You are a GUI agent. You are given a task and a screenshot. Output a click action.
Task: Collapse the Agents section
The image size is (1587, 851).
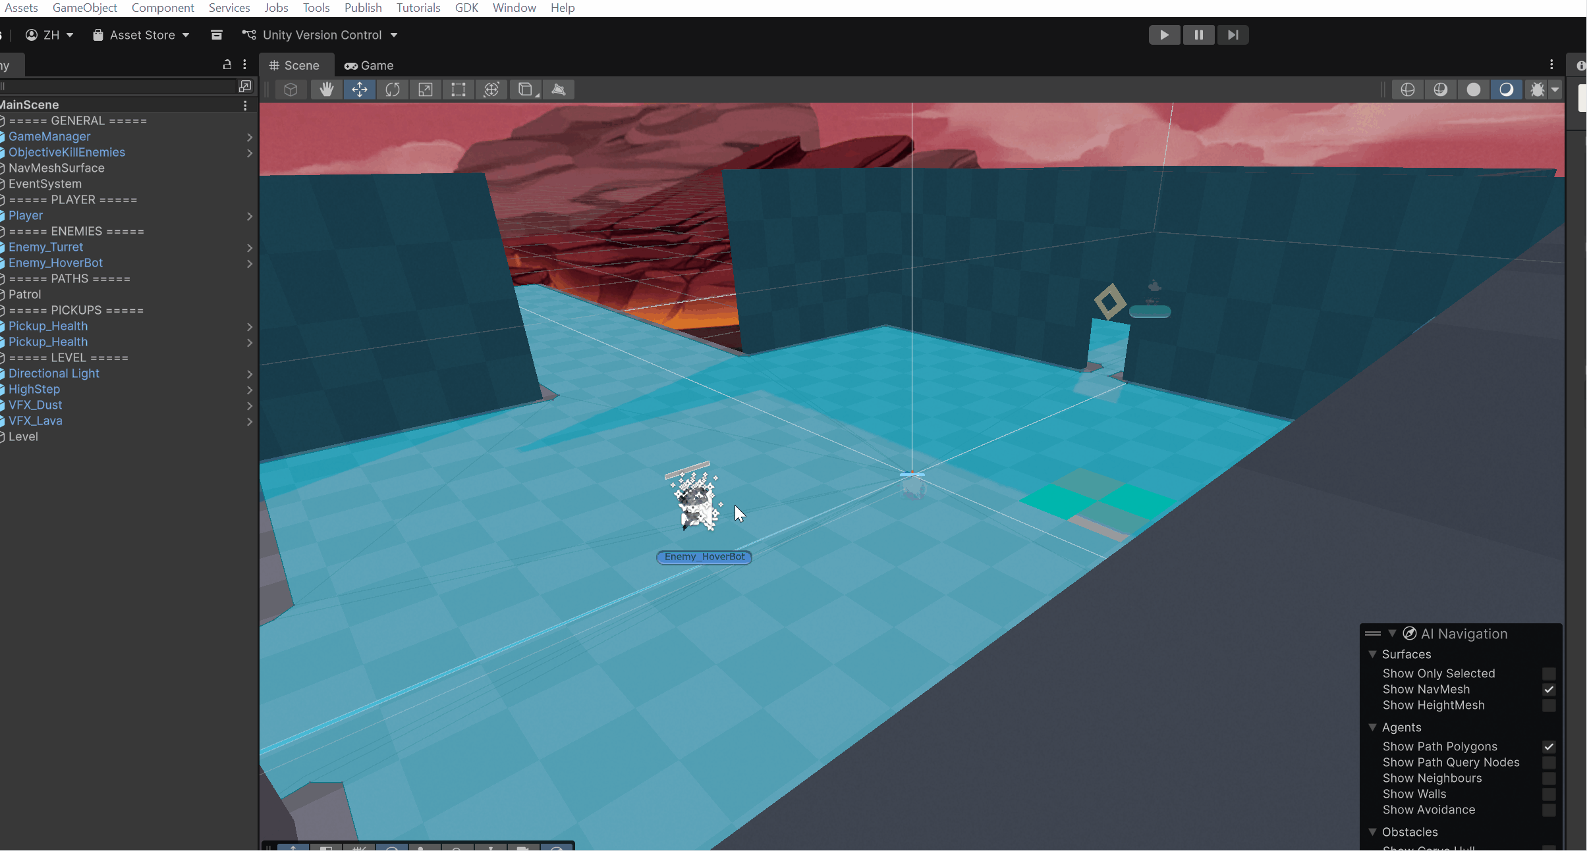[x=1373, y=727]
